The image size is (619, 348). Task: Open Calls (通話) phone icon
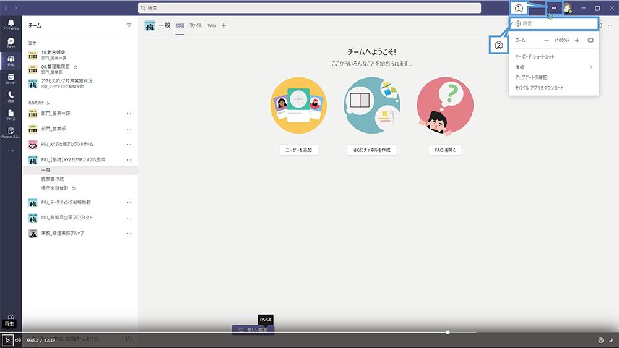tap(11, 97)
